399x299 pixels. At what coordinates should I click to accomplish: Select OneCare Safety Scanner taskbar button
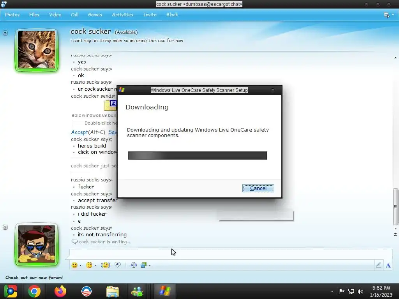(x=164, y=291)
